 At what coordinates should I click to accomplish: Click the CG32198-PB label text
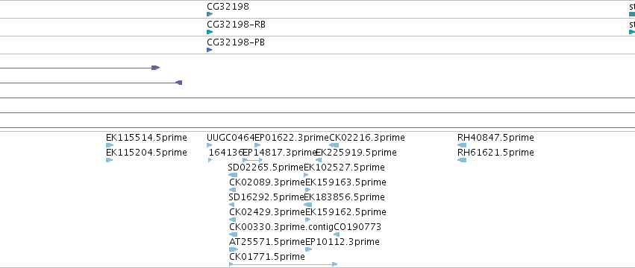(236, 42)
